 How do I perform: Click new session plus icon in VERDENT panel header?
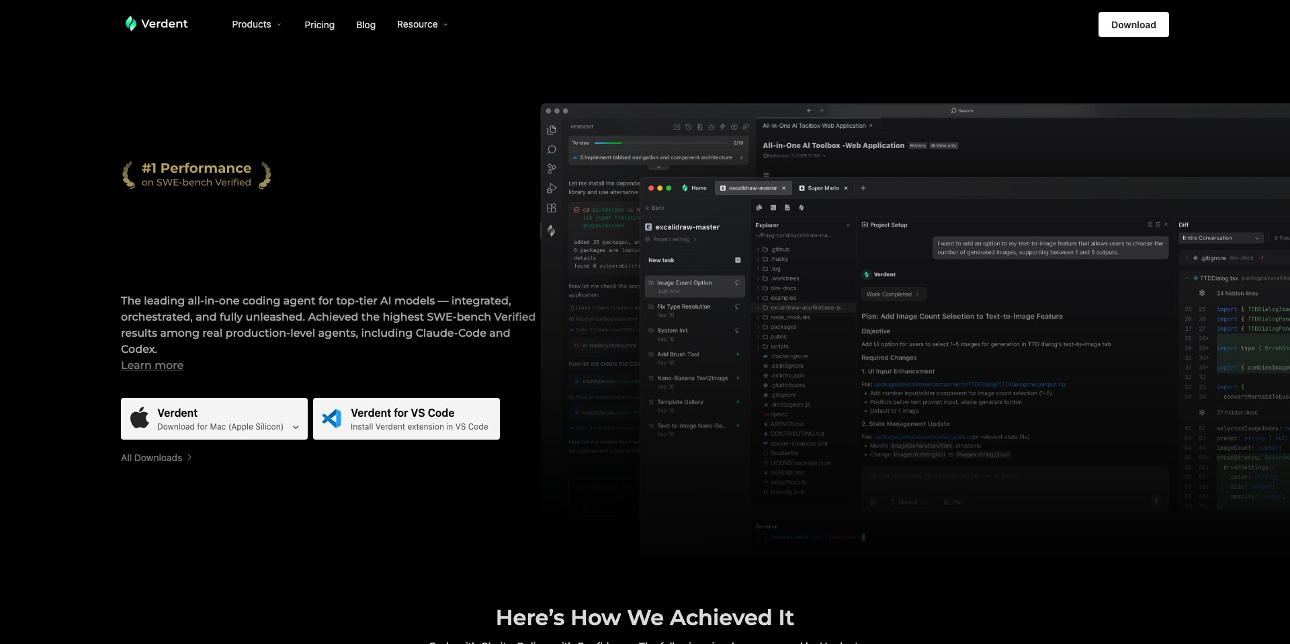coord(677,126)
